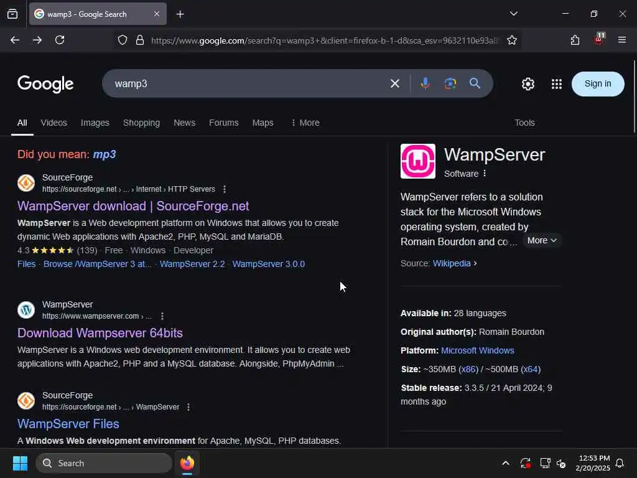
Task: Click the Sign in button
Action: [598, 84]
